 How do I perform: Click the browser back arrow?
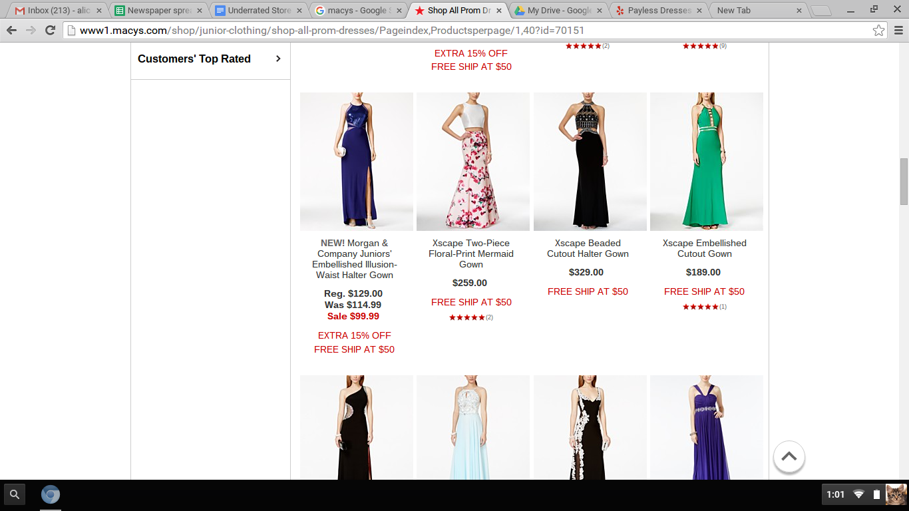[x=11, y=31]
